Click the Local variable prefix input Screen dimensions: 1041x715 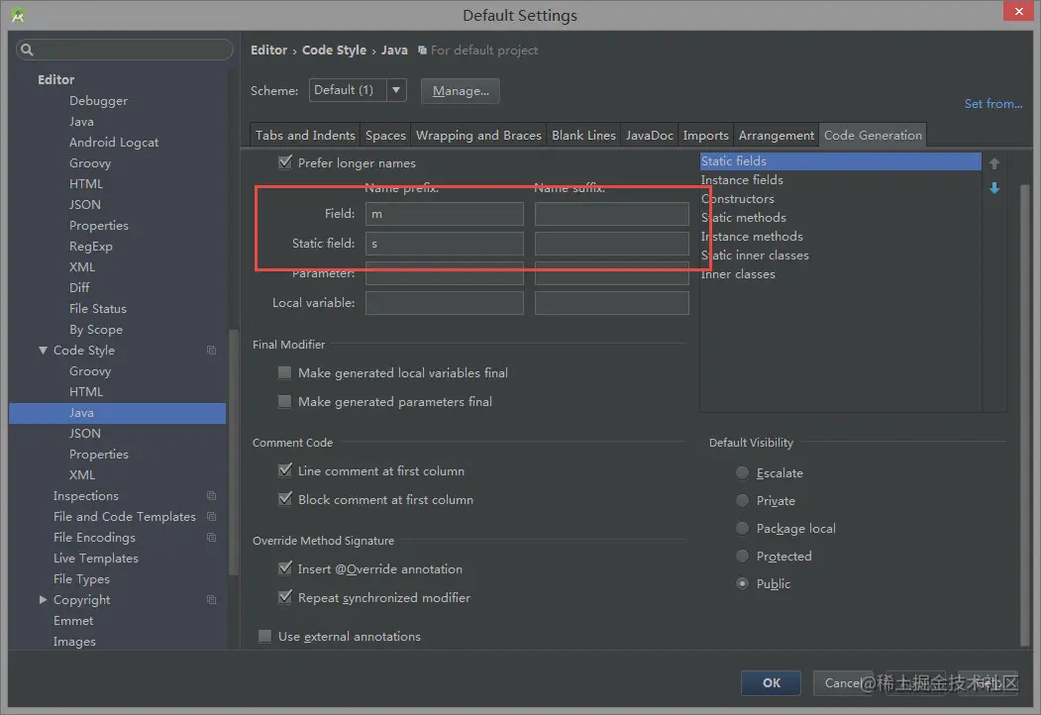pos(444,303)
